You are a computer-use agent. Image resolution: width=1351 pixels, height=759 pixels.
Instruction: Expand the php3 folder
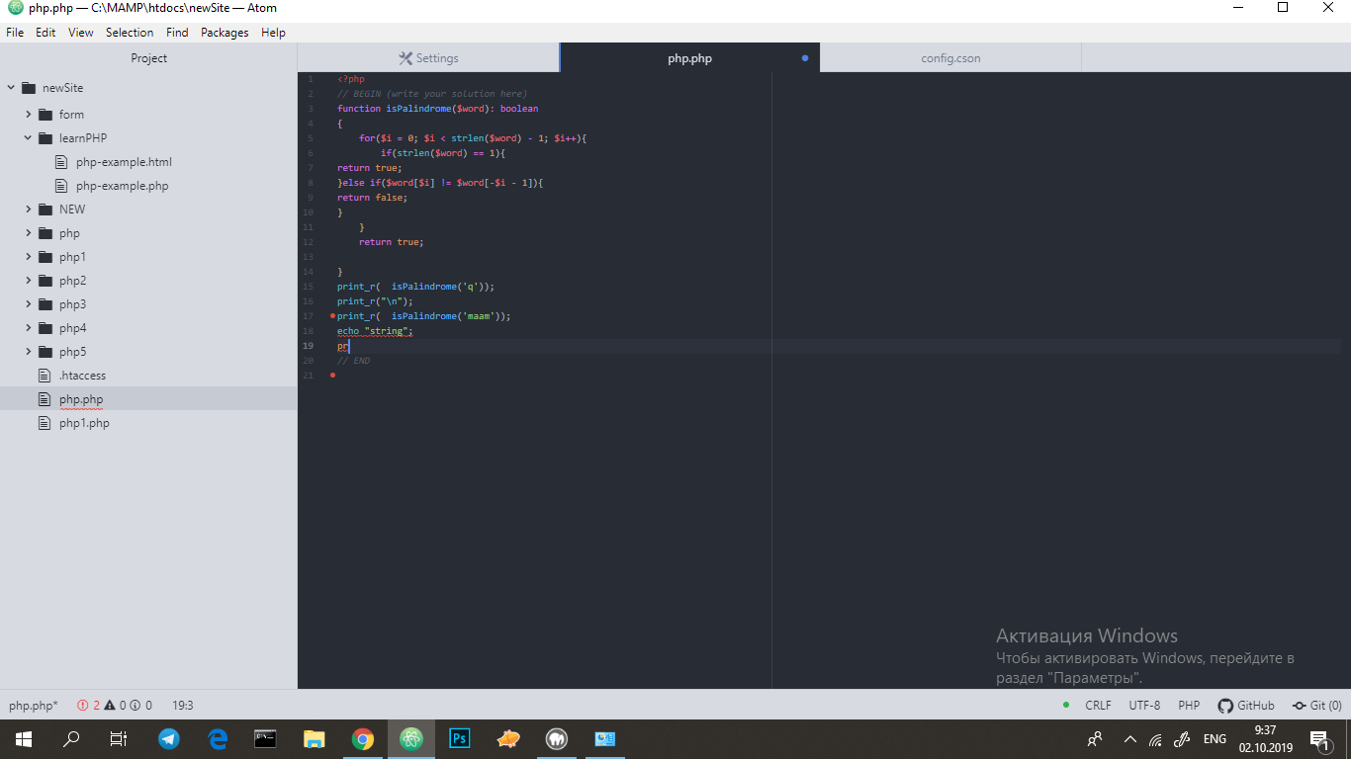29,304
